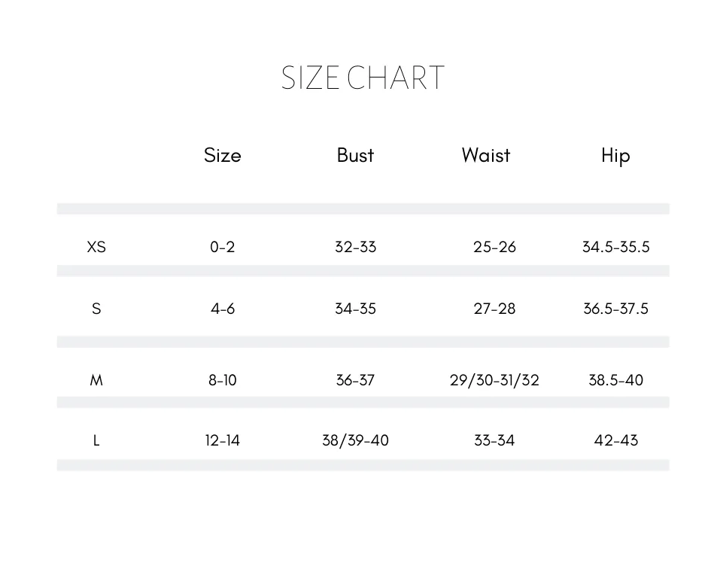Click the 25-26 waist value
Screen dimensions: 711x569
[x=494, y=247]
